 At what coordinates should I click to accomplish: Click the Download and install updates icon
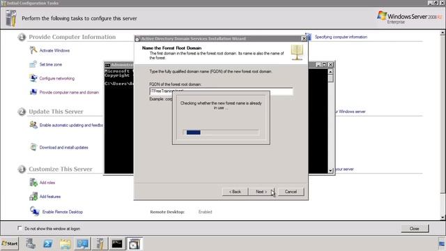(x=33, y=147)
